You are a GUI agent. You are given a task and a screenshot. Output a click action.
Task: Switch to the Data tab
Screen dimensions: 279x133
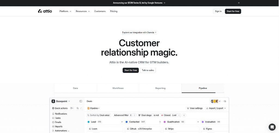75,88
